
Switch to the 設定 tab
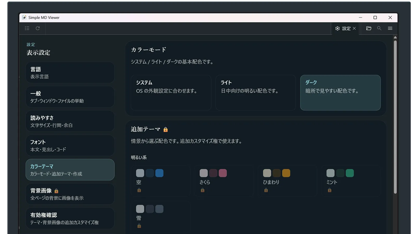point(346,29)
